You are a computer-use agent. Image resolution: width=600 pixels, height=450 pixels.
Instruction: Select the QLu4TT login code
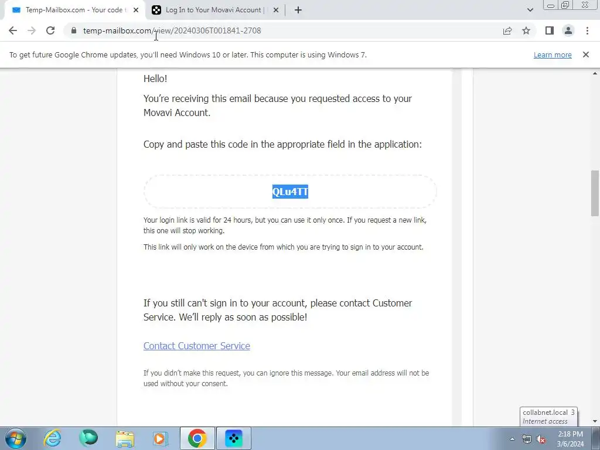(x=290, y=192)
